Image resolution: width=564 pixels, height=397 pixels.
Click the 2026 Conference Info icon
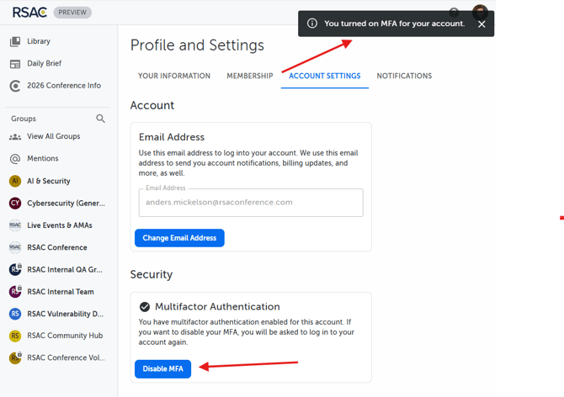tap(15, 86)
